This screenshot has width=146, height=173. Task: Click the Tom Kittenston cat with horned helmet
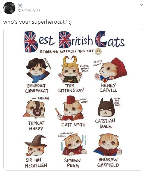(70, 69)
